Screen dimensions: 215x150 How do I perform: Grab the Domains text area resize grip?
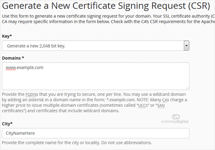coord(187,88)
